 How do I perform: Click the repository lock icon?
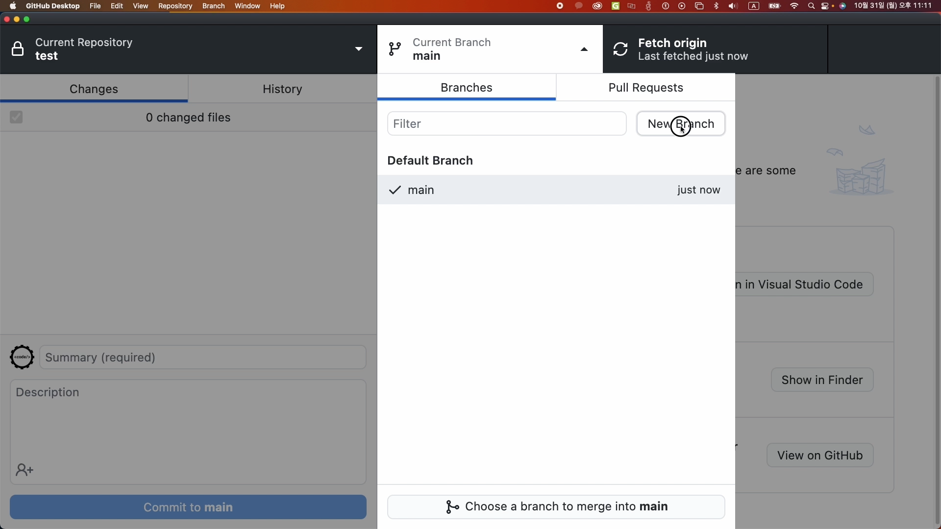click(x=18, y=49)
